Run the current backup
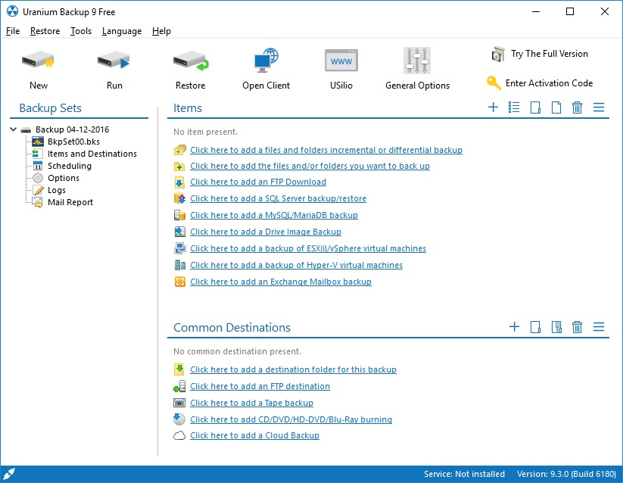The height and width of the screenshot is (483, 623). (114, 66)
